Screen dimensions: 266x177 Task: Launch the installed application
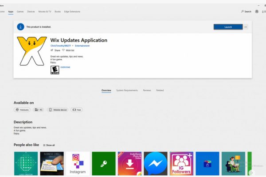[228, 27]
